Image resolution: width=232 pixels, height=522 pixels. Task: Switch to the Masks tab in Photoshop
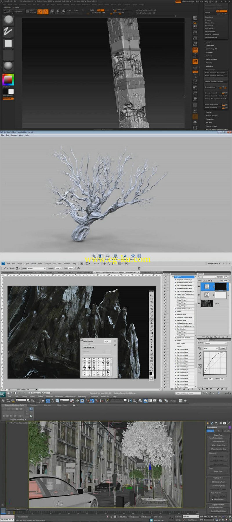[213, 340]
